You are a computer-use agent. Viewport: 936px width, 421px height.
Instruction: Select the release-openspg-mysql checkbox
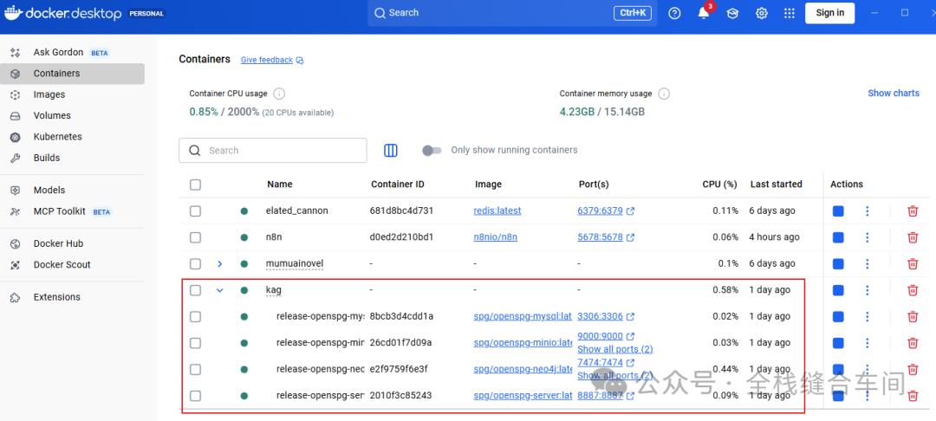[195, 317]
